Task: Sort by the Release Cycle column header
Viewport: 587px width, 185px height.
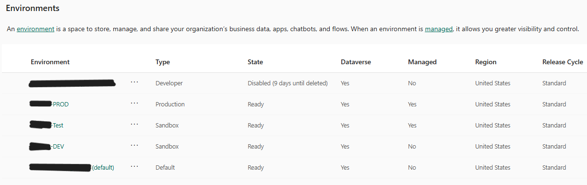Action: tap(563, 62)
